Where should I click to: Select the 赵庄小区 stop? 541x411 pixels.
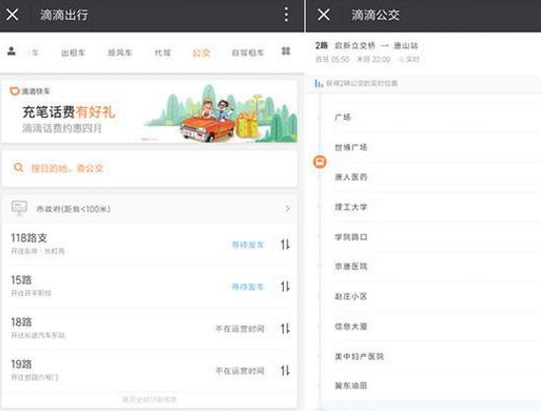[351, 296]
